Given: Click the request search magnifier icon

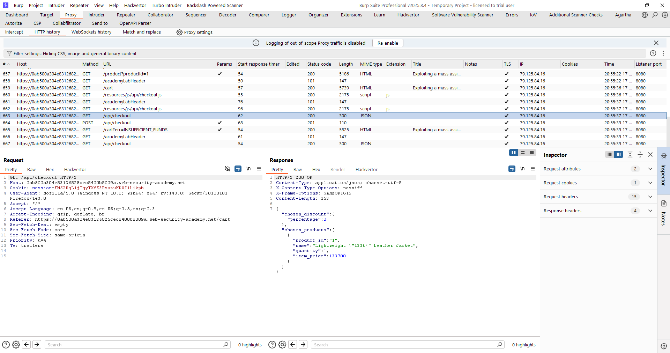Looking at the screenshot, I should point(226,345).
